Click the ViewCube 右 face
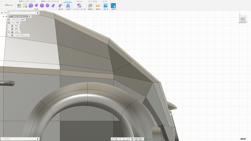The width and height of the screenshot is (251, 141). [x=243, y=19]
